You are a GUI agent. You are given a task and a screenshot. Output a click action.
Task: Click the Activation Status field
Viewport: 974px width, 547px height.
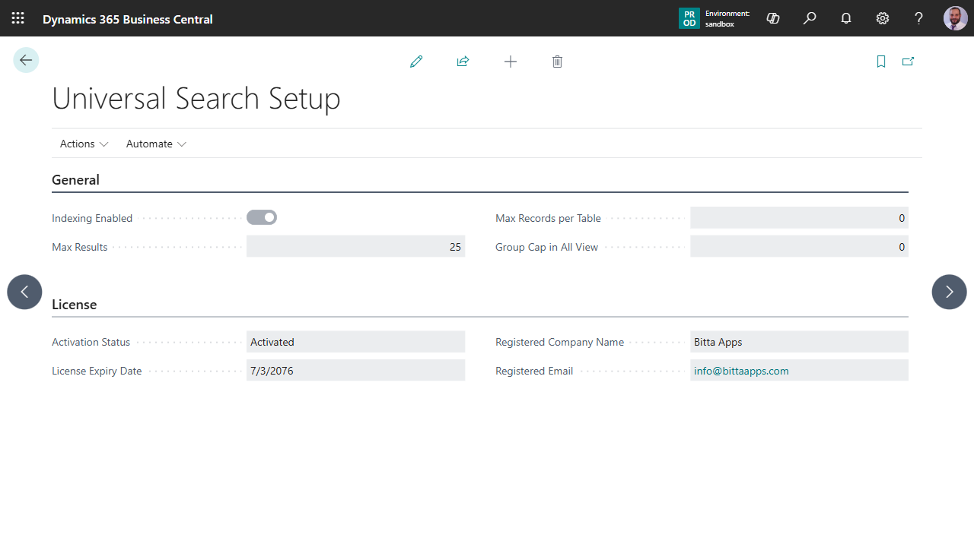click(x=355, y=342)
